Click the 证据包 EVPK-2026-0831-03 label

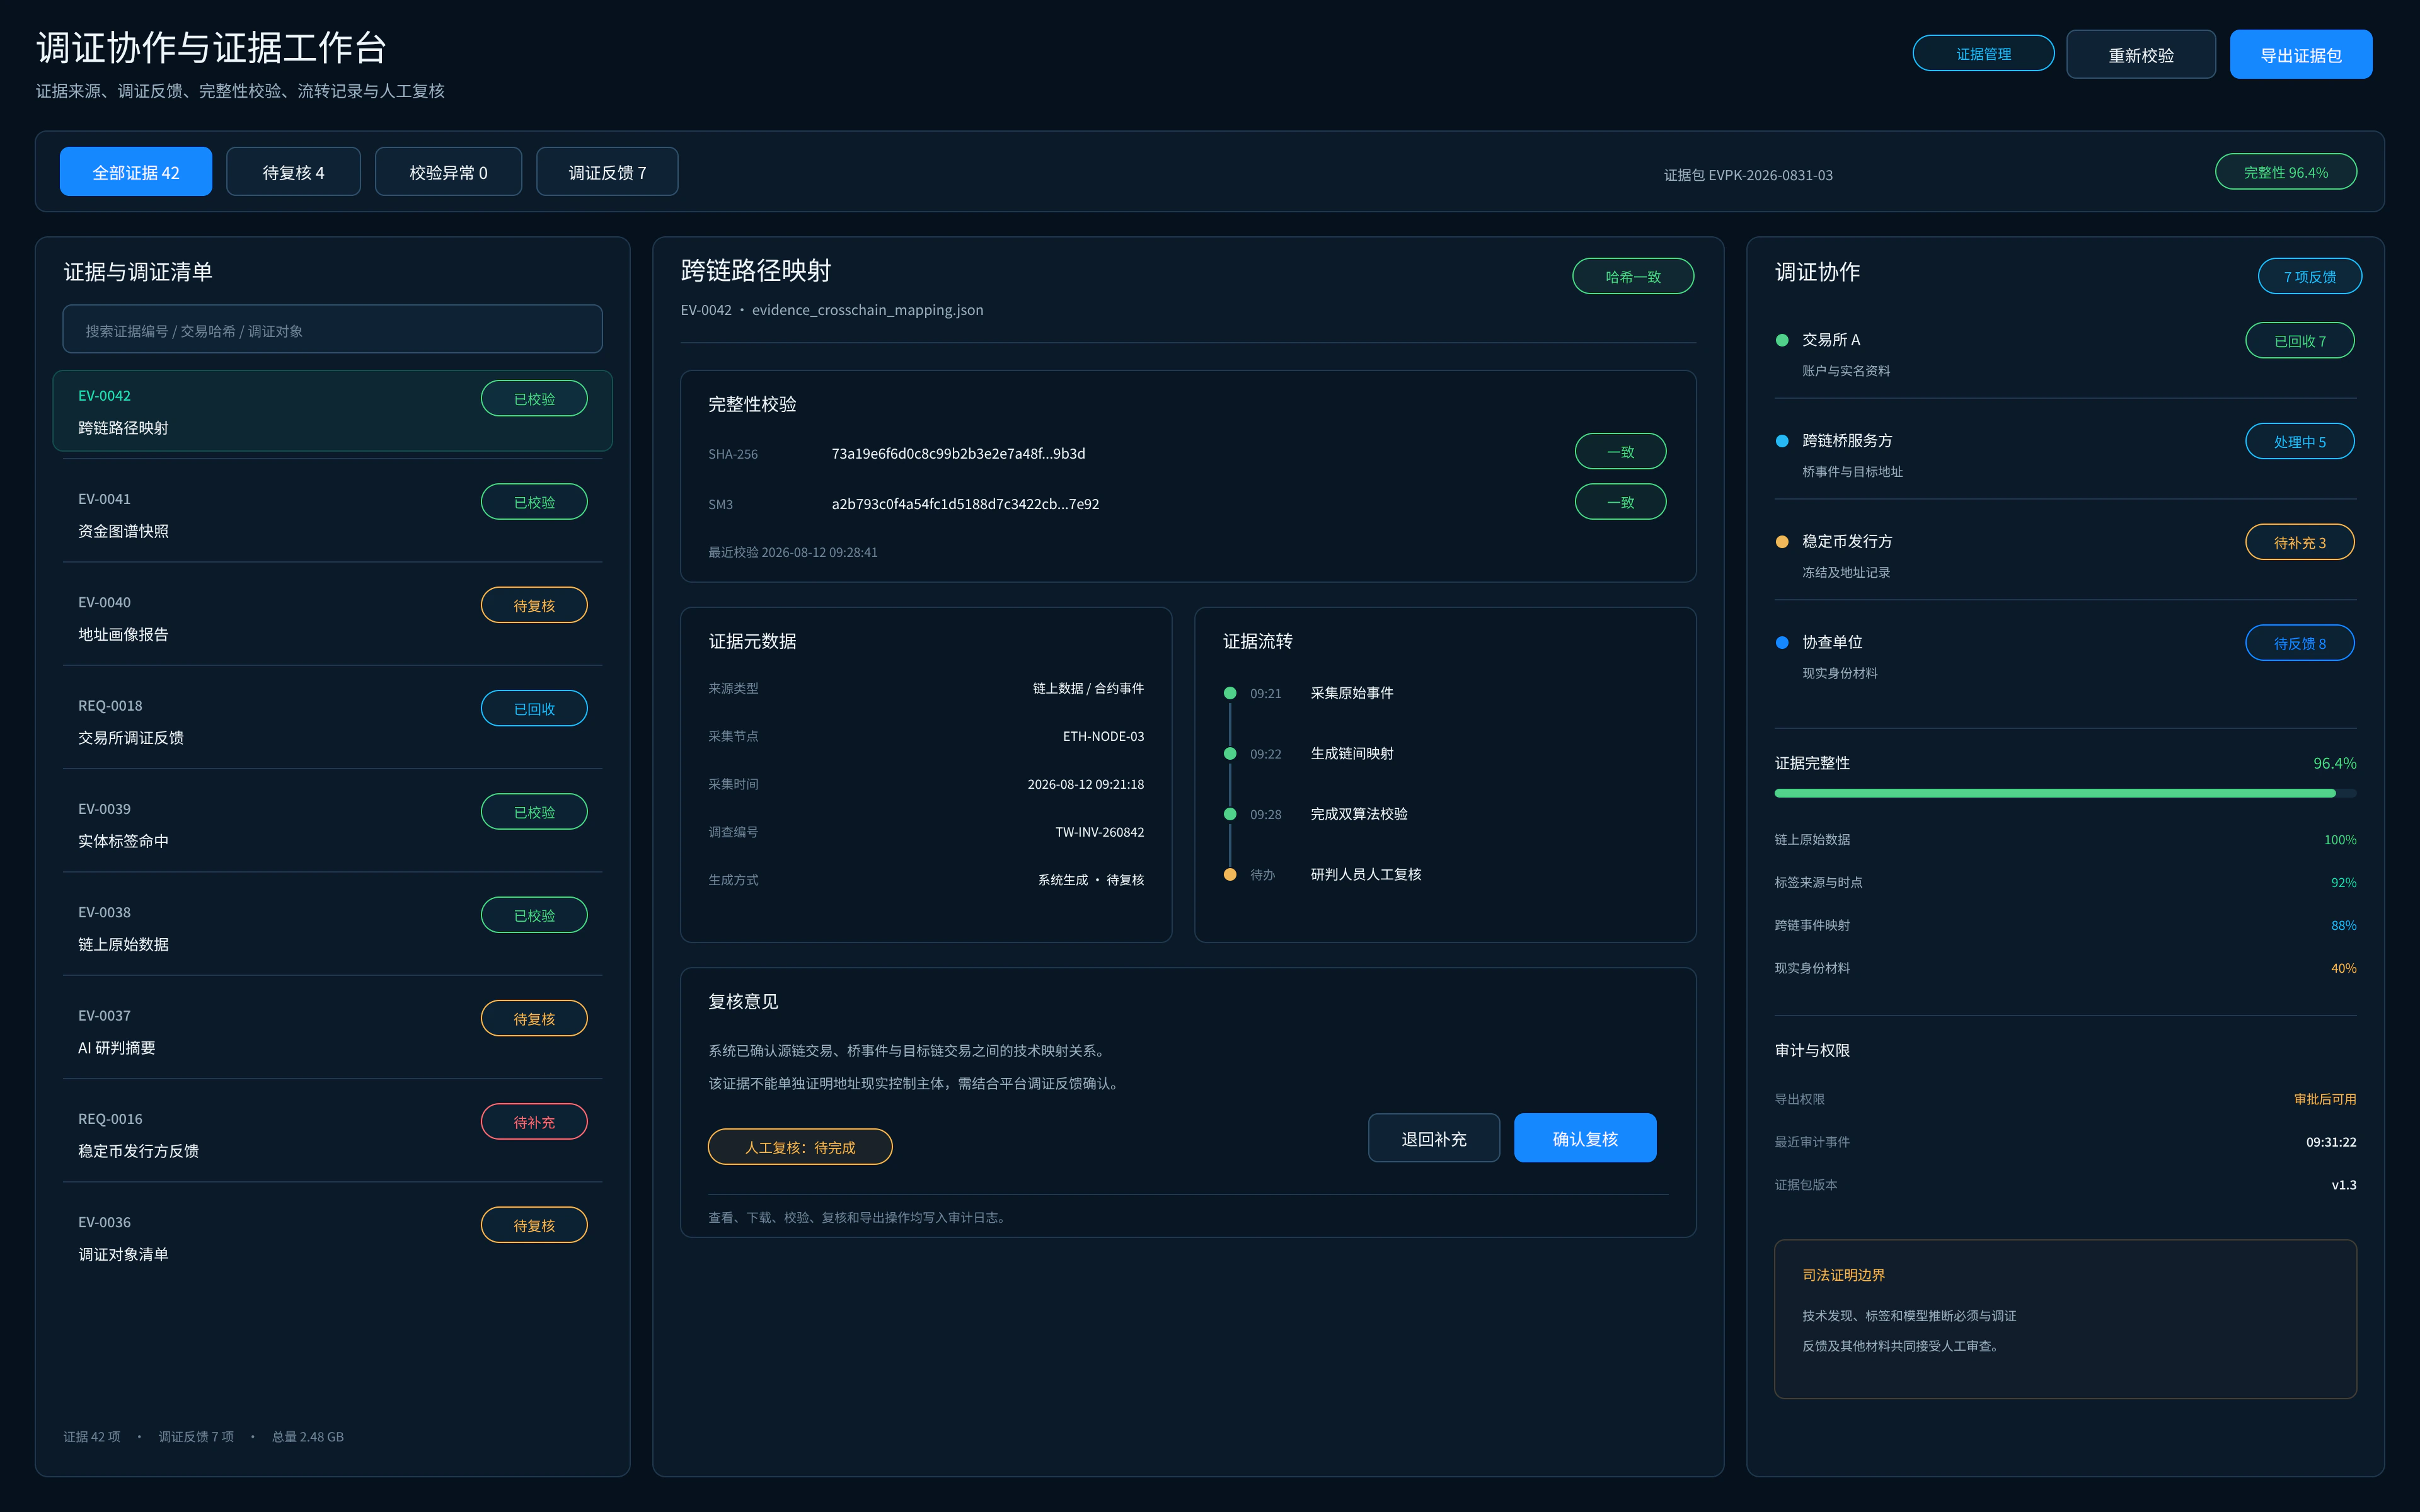tap(1748, 175)
